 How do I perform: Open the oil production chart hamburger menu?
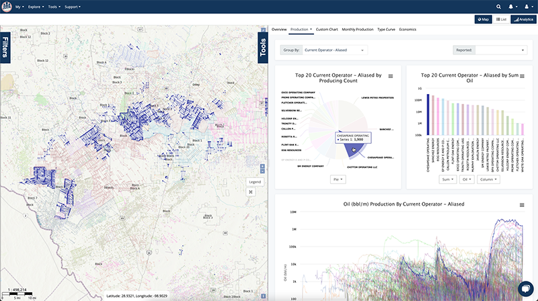[x=523, y=205]
